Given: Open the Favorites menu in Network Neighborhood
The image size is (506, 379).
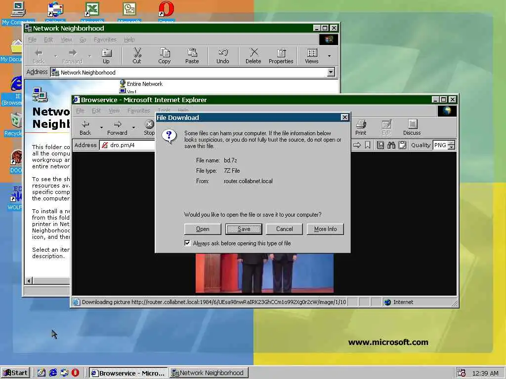Looking at the screenshot, I should [105, 39].
